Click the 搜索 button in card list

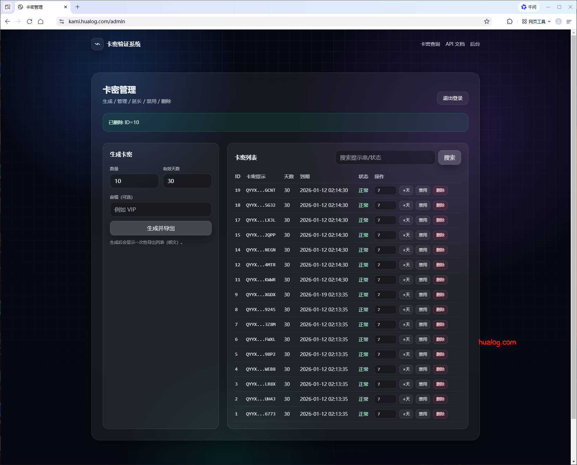449,158
